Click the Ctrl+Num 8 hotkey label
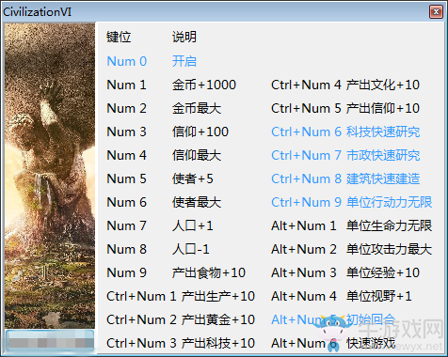 tap(306, 178)
